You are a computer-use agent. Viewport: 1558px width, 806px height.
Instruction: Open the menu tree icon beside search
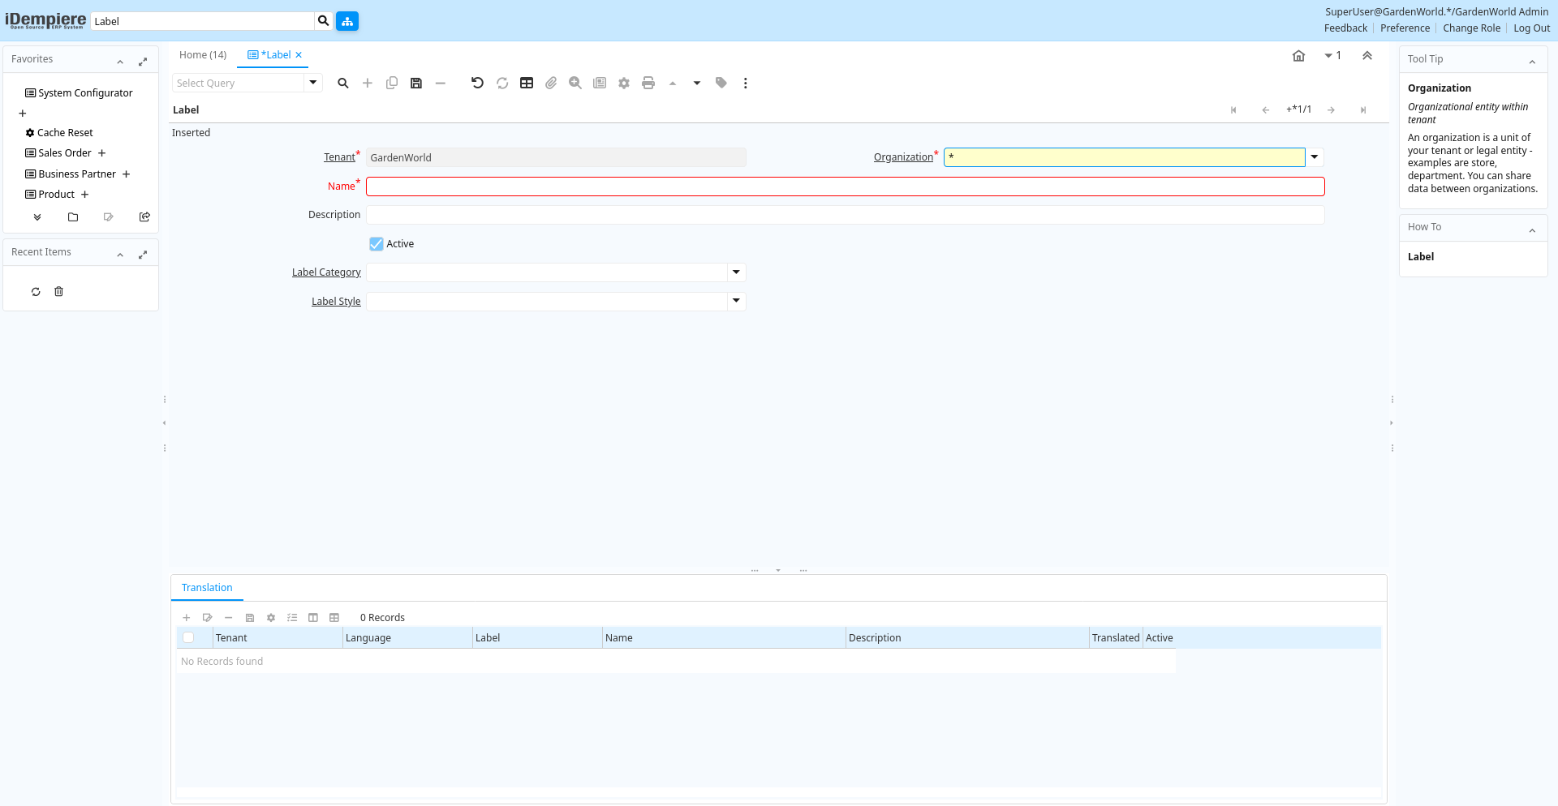click(347, 21)
